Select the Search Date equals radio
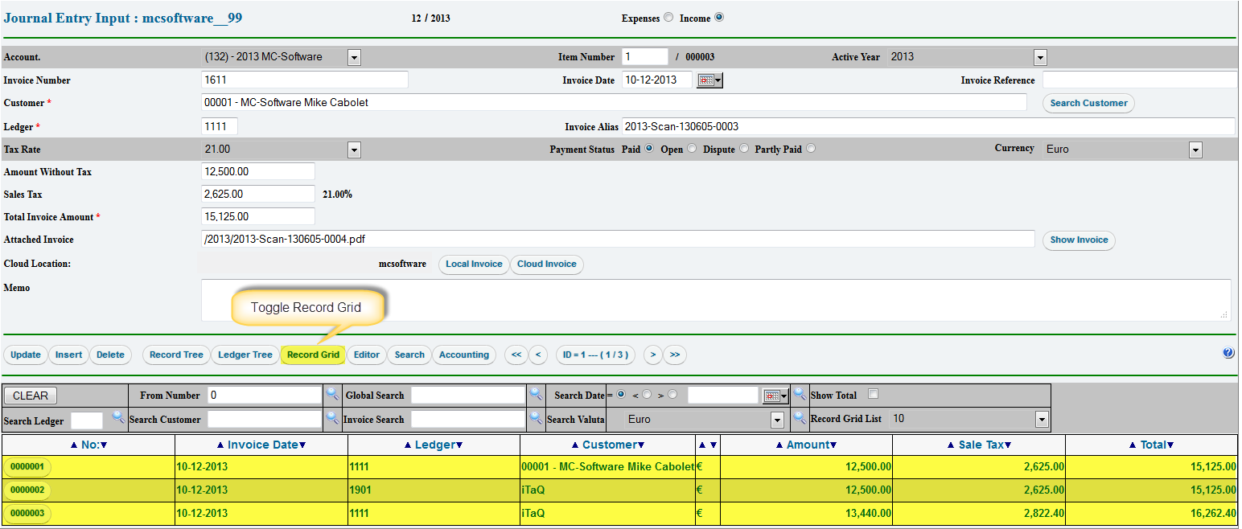1242x529 pixels. 621,395
